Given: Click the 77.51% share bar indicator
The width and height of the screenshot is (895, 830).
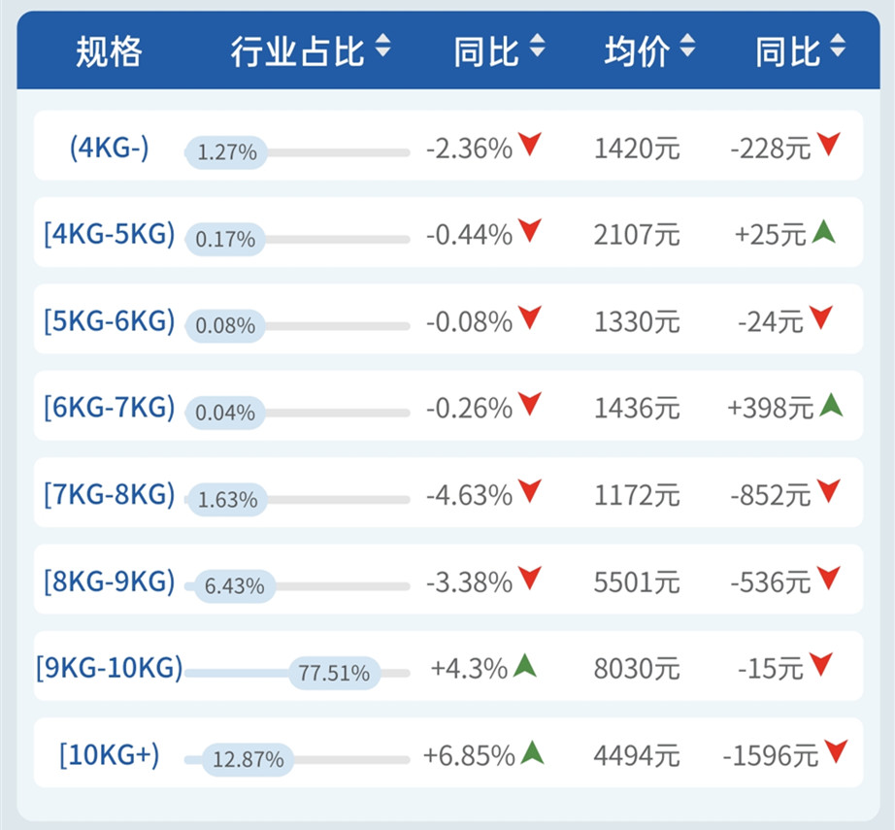Looking at the screenshot, I should click(x=334, y=673).
